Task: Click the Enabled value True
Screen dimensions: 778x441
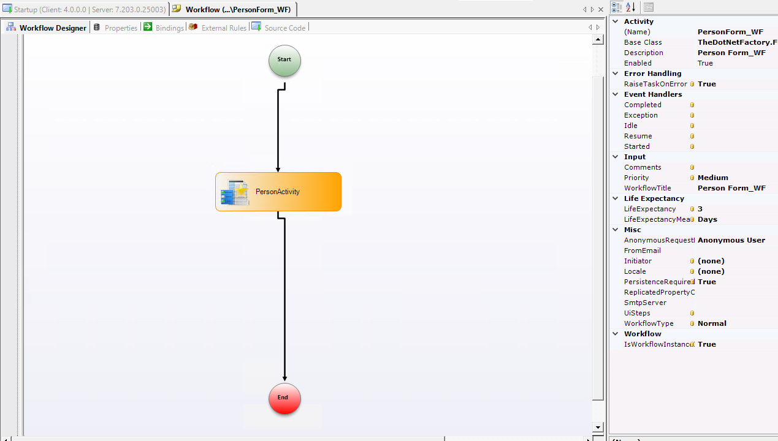Action: tap(705, 63)
